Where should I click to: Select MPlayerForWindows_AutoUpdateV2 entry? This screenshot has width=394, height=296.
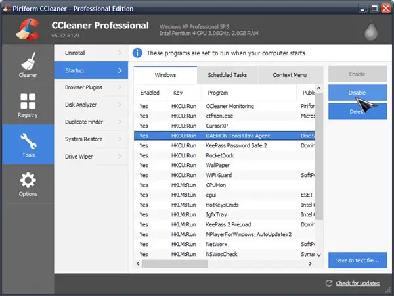pyautogui.click(x=225, y=234)
